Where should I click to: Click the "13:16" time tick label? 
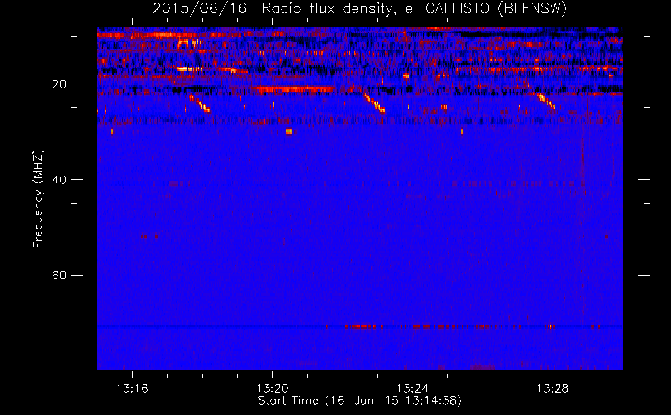coord(132,388)
